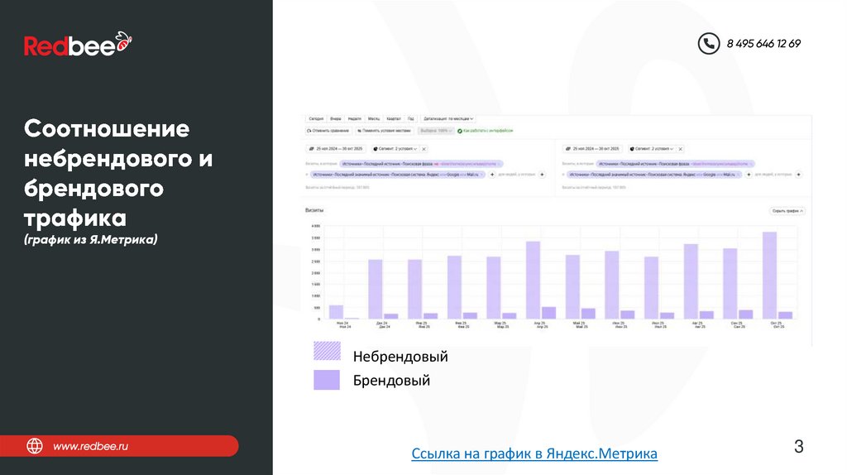Click the Redbee logo
Screen dimensions: 847x475
(x=78, y=45)
